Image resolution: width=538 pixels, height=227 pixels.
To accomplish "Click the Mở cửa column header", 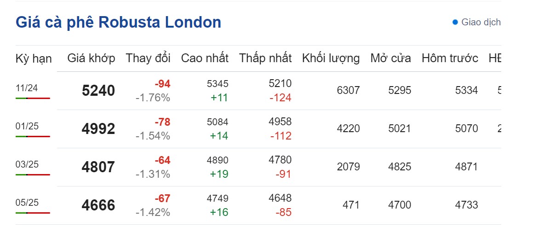I will pyautogui.click(x=390, y=58).
